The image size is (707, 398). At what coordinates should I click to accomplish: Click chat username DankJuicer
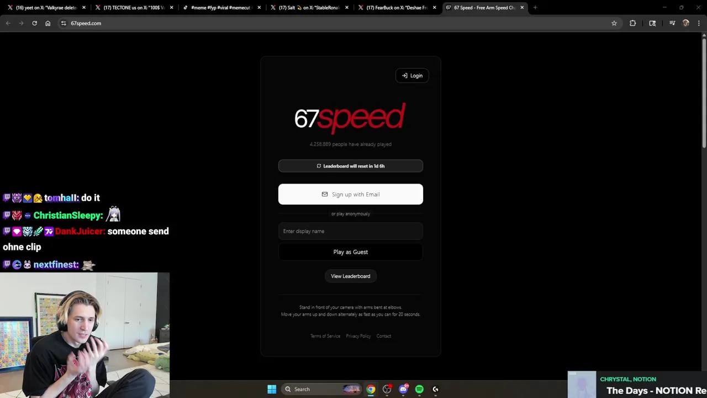pyautogui.click(x=79, y=231)
